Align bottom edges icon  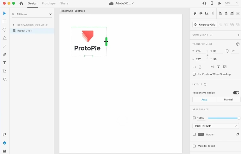click(207, 13)
